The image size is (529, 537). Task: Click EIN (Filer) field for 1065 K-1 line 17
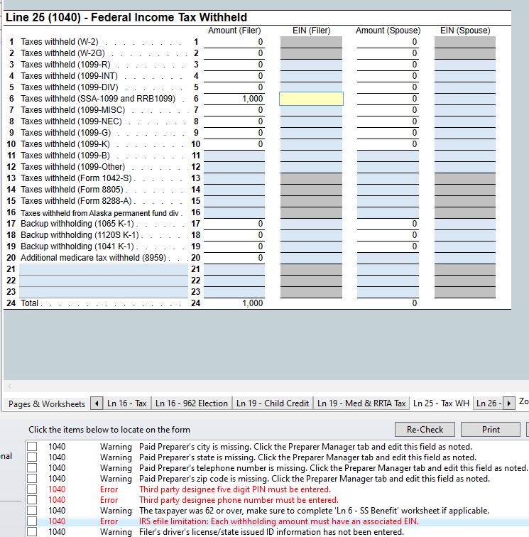[311, 224]
